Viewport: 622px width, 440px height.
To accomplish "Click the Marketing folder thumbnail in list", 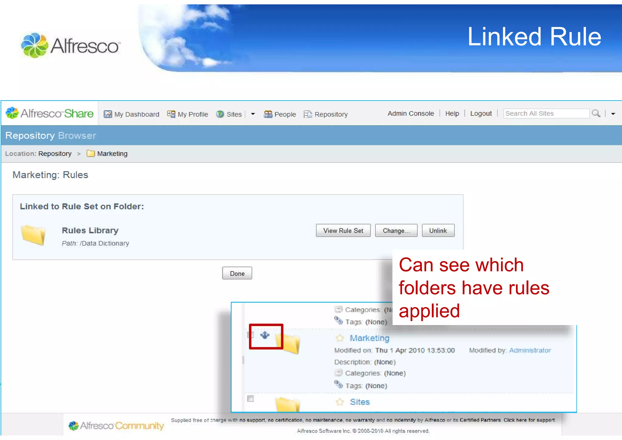I will tap(288, 343).
